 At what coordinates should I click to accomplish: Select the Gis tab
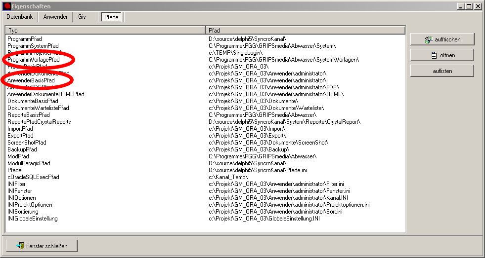pyautogui.click(x=82, y=17)
